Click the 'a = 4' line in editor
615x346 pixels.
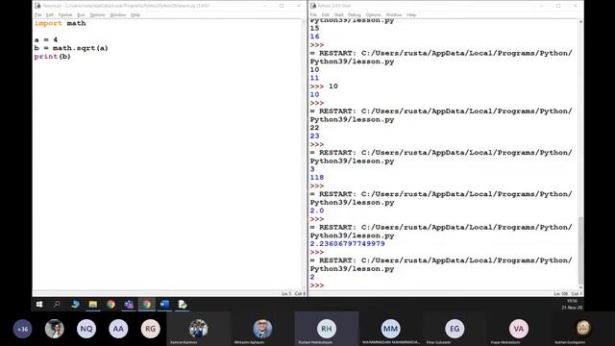(x=46, y=39)
